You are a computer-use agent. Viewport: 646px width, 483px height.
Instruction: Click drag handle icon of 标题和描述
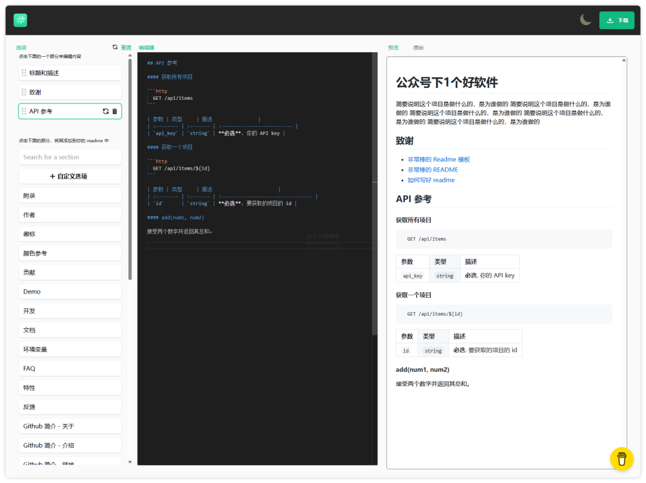24,73
